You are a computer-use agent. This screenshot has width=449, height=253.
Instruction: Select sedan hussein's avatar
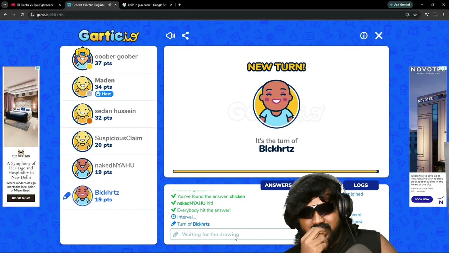[x=82, y=114]
